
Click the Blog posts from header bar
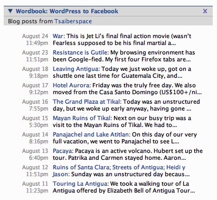coord(108,21)
